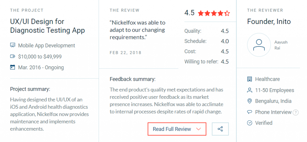
Task: Click the Mobile App Development presentation icon
Action: click(13, 46)
